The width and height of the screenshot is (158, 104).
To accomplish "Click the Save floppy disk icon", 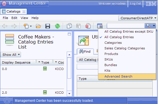I will tap(48, 26).
